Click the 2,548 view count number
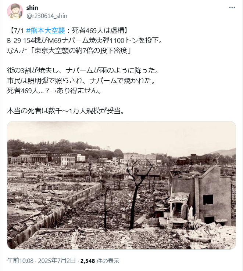The width and height of the screenshot is (243, 271). (x=87, y=261)
